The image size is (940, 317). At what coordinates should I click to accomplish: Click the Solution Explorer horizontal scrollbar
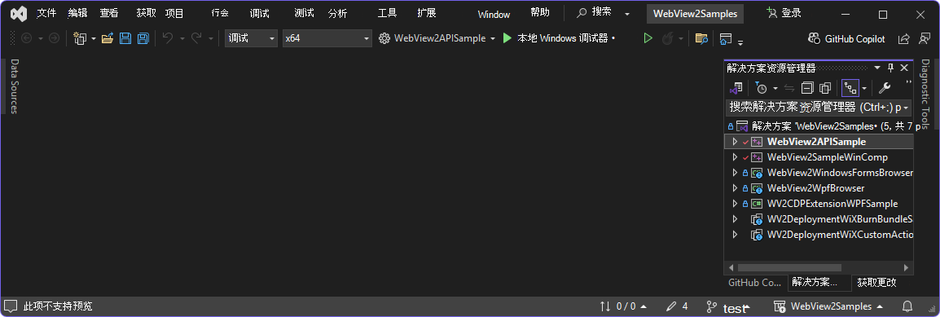pos(789,267)
